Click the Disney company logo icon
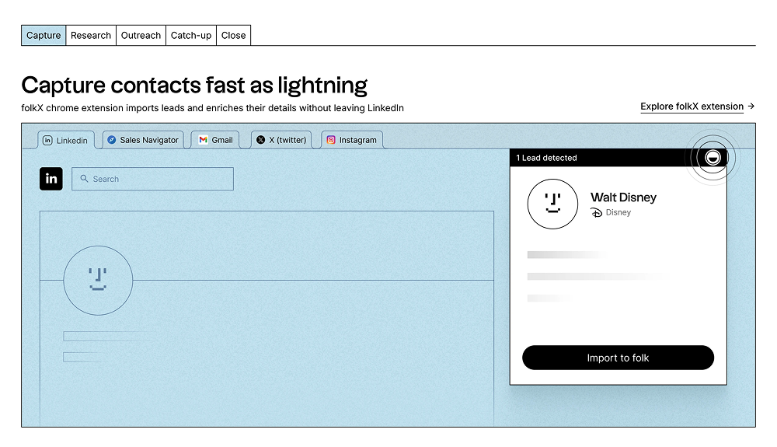 (597, 212)
